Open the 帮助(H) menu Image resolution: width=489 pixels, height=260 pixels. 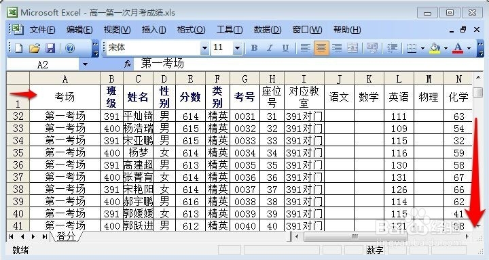(347, 30)
